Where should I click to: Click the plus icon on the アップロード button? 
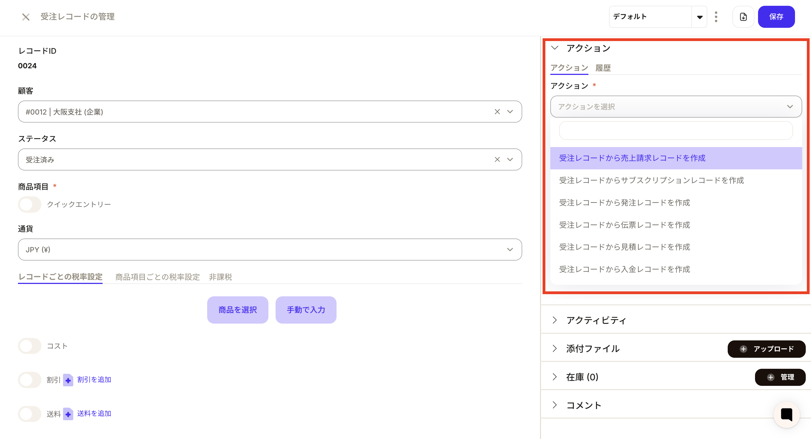pos(743,349)
